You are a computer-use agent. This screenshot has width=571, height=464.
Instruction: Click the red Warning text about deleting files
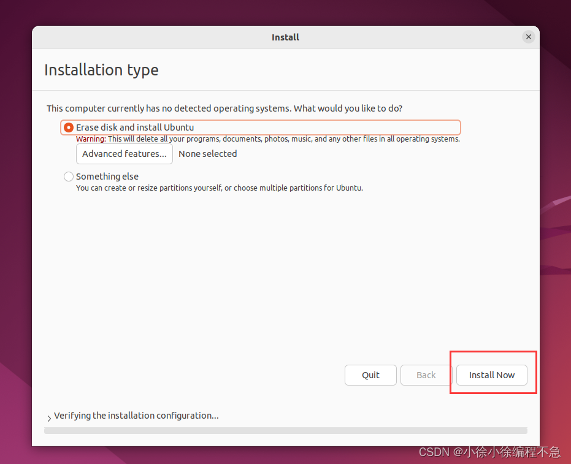tap(267, 139)
